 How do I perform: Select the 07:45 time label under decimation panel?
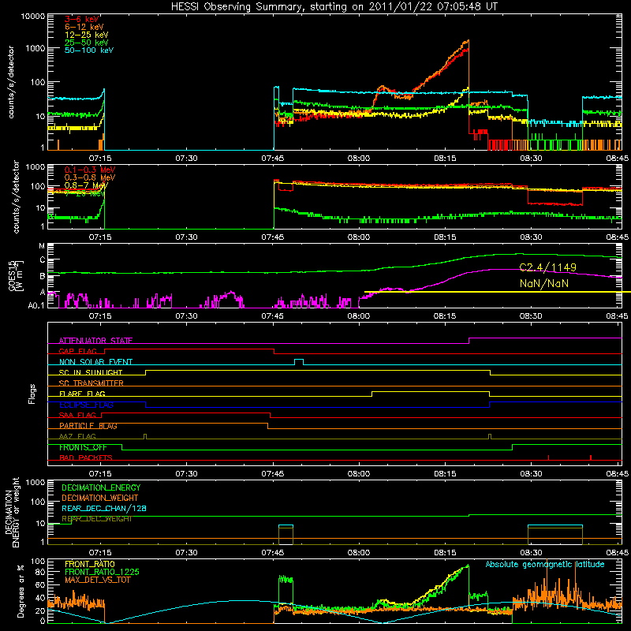tap(272, 553)
